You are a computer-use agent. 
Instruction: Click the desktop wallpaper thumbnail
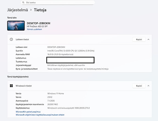pyautogui.click(x=16, y=26)
